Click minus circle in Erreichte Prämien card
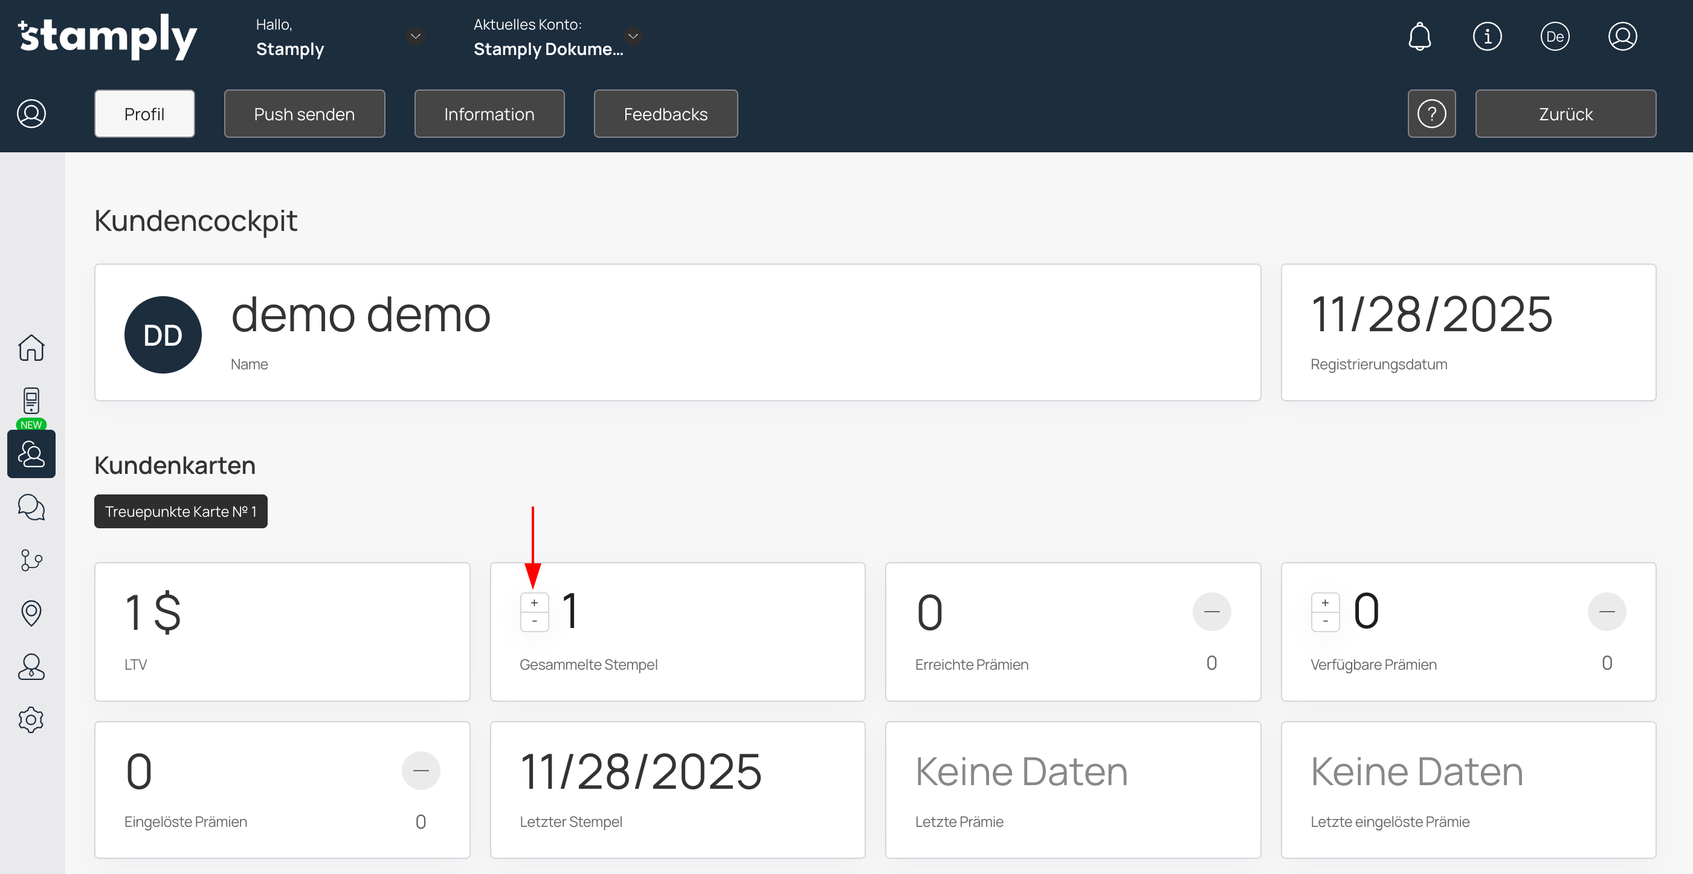The width and height of the screenshot is (1693, 874). click(x=1211, y=612)
